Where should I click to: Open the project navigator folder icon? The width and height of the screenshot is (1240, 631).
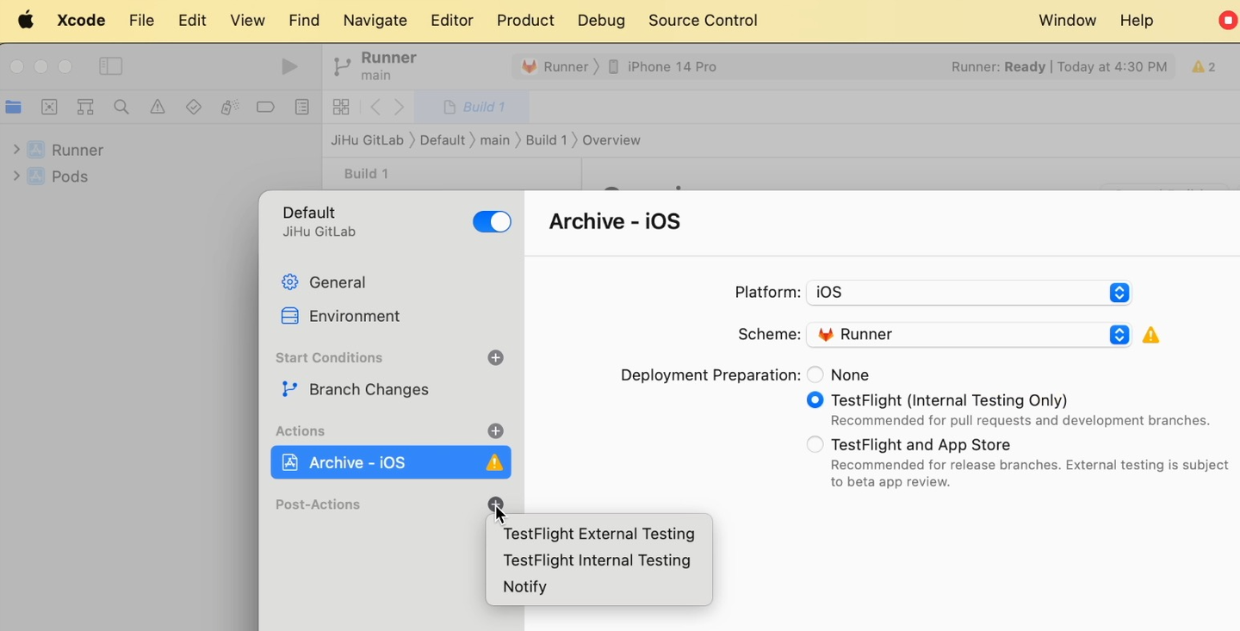[x=13, y=107]
